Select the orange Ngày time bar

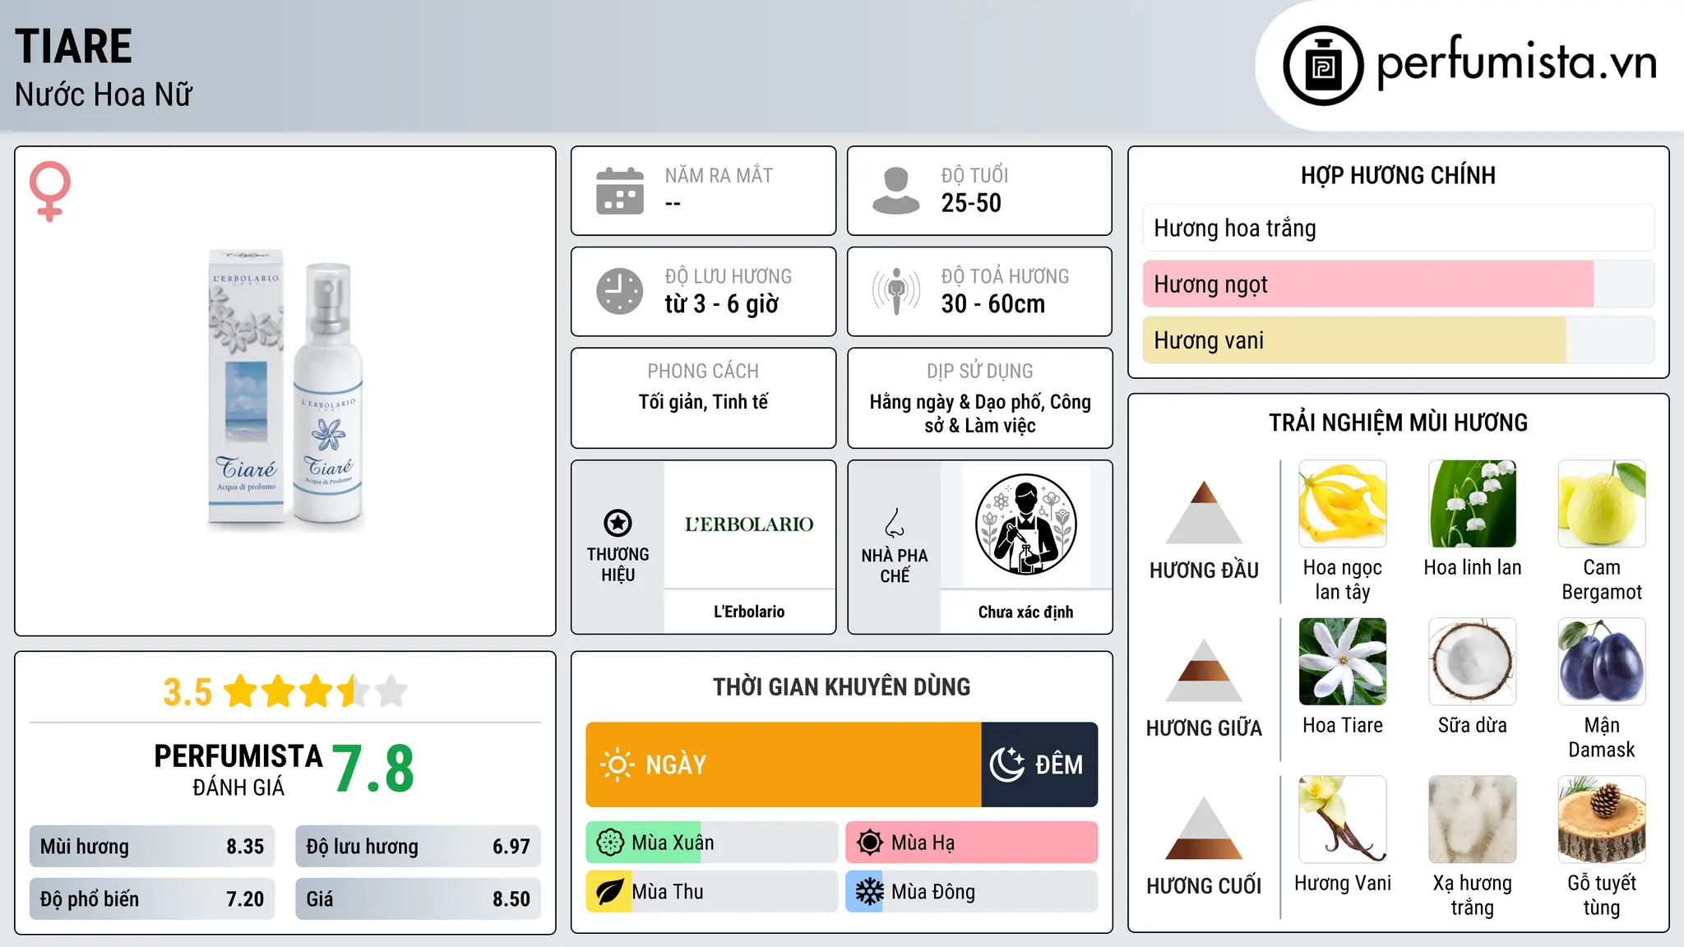[784, 765]
